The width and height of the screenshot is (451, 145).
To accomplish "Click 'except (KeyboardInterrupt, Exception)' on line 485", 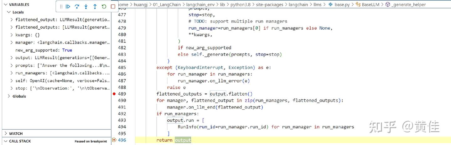I will pos(206,67).
